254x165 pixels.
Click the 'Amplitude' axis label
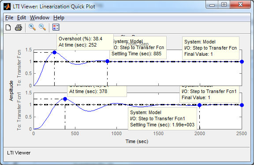tap(11, 91)
